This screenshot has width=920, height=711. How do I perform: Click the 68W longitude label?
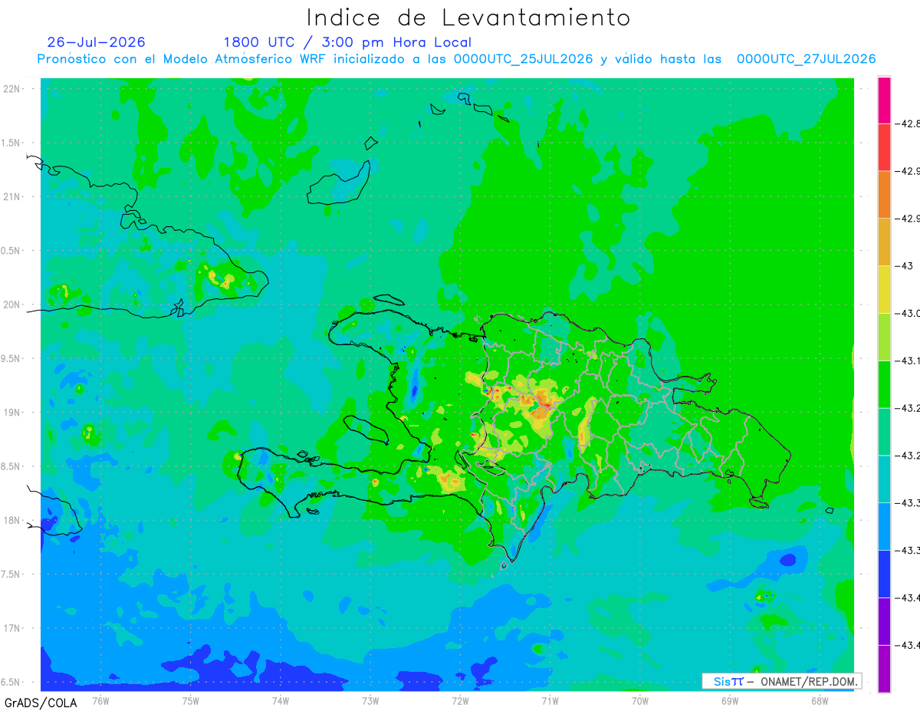(819, 700)
